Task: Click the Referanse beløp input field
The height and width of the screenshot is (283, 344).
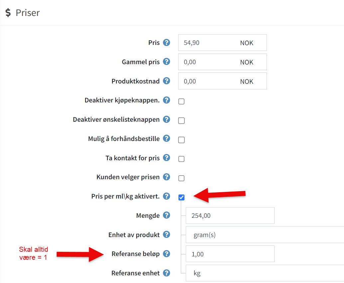Action: (x=230, y=254)
